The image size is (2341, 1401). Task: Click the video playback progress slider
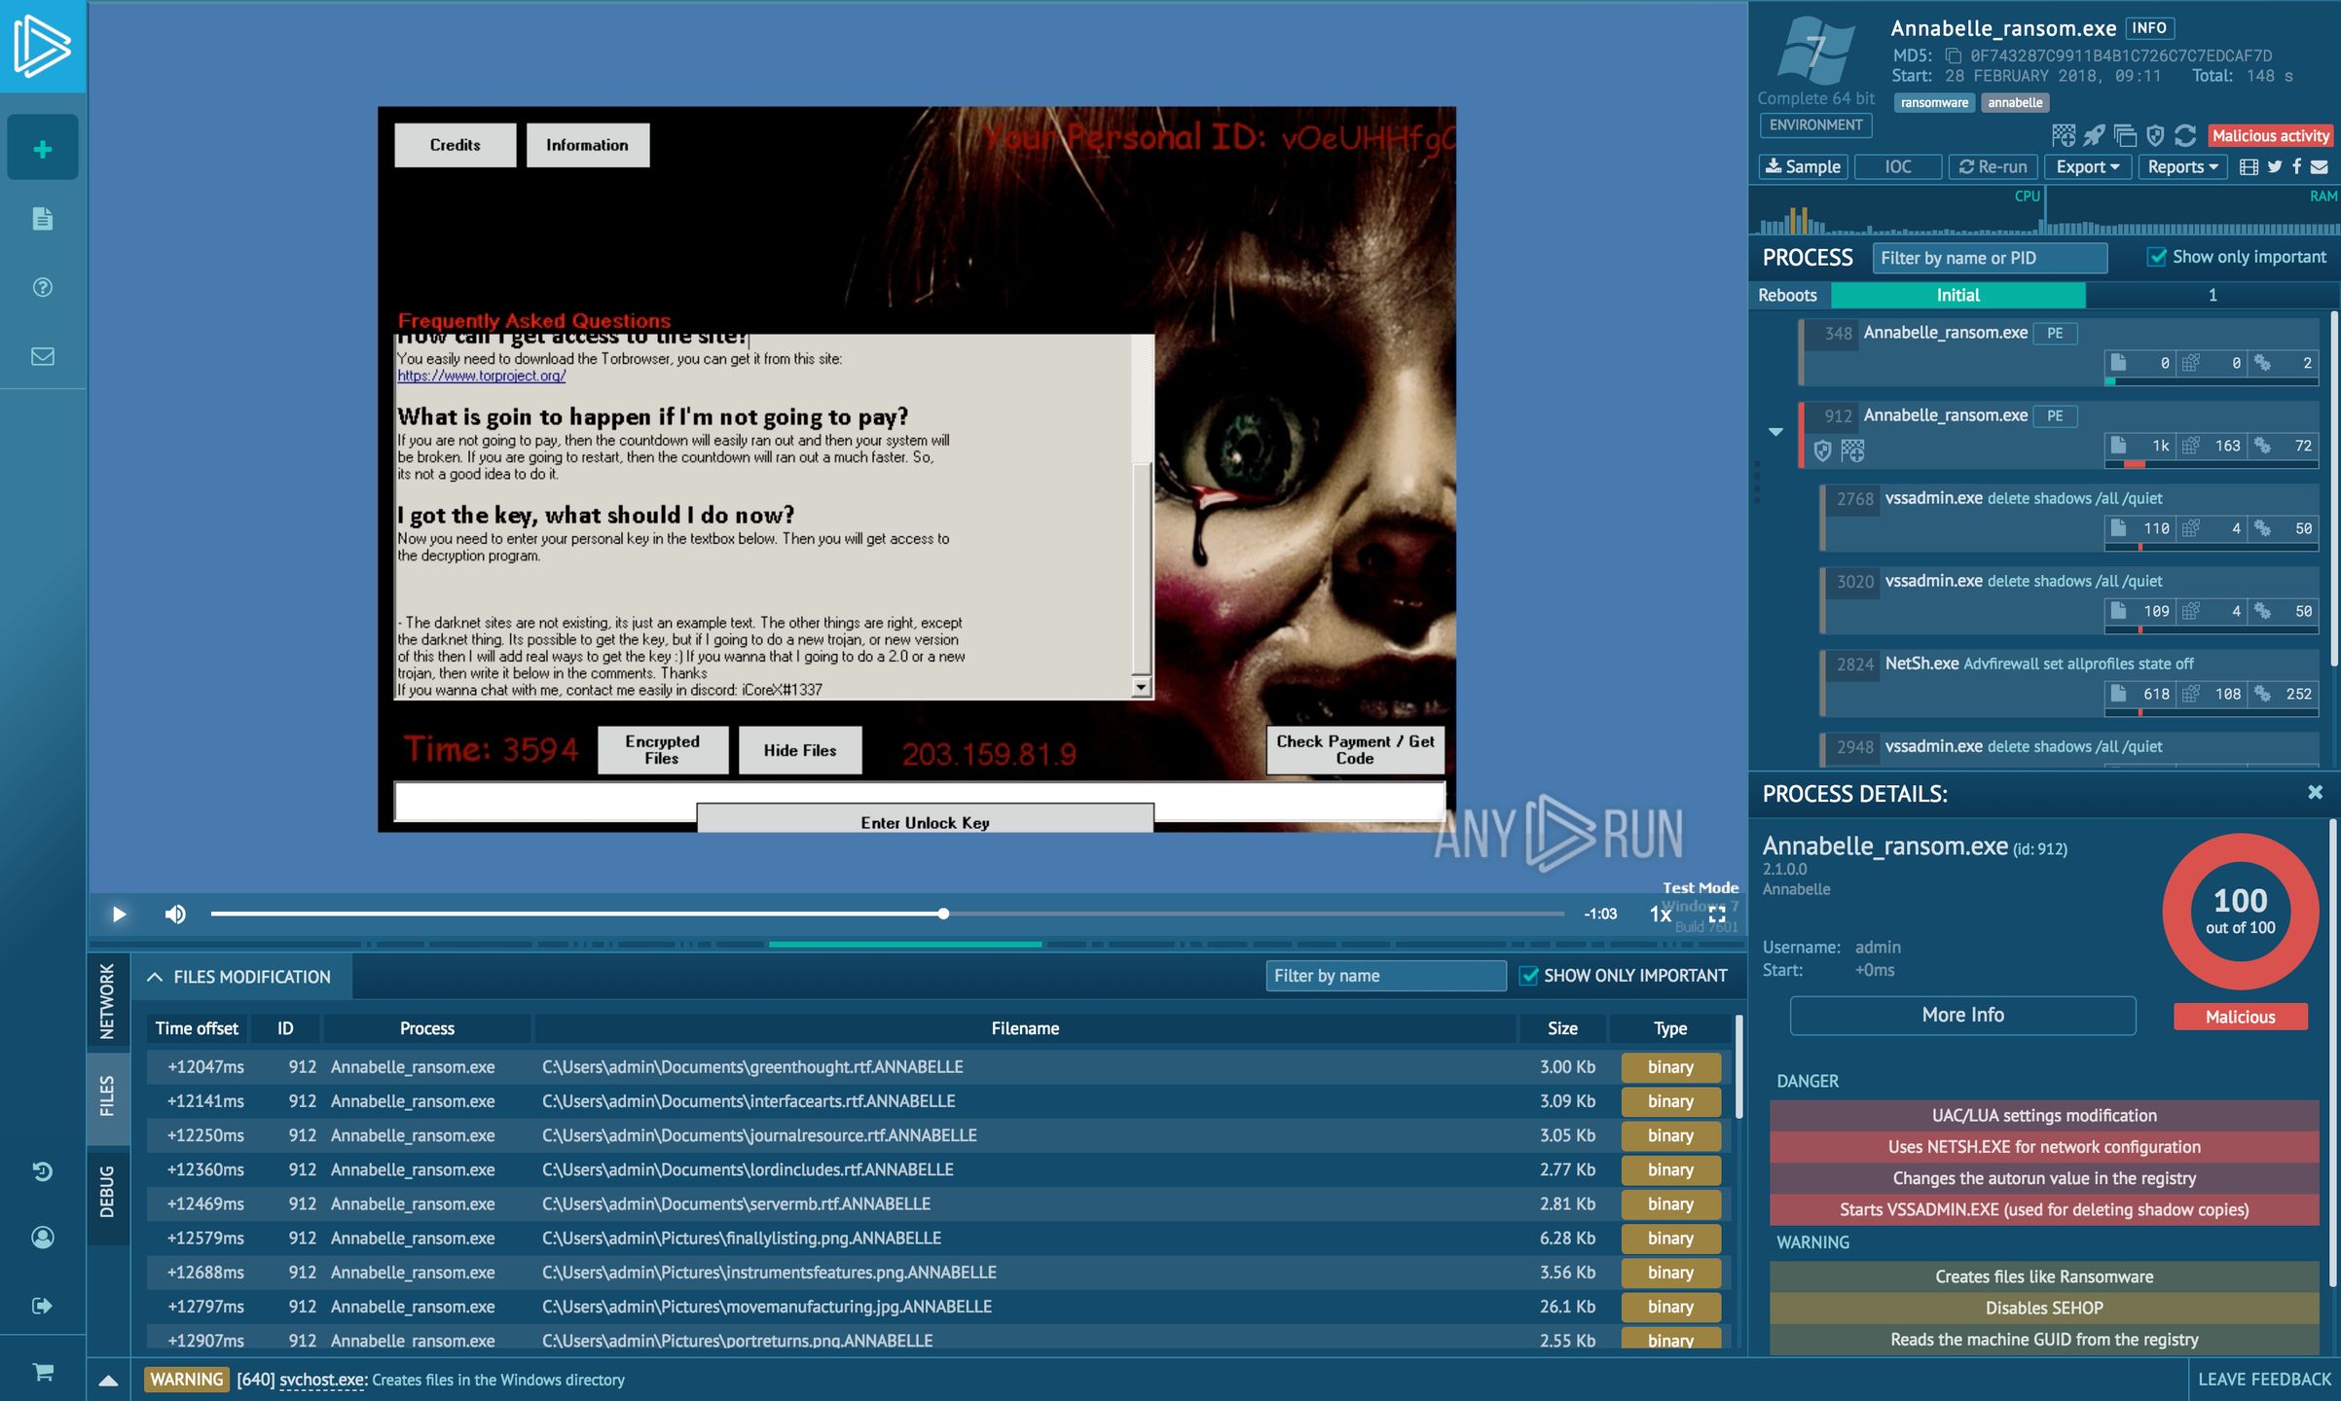click(886, 914)
